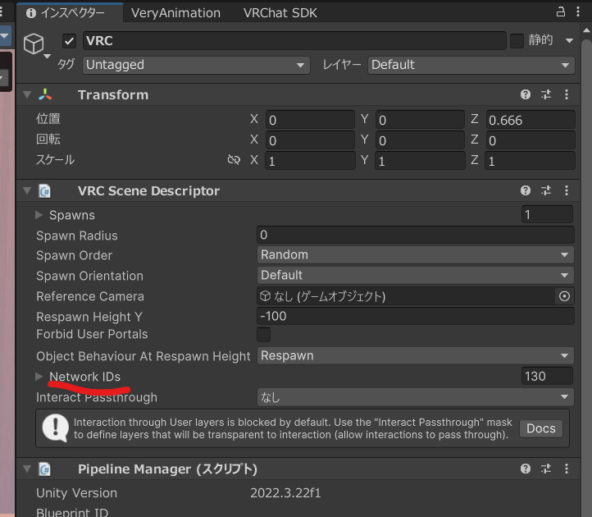592x517 pixels.
Task: Expand the Network IDs list
Action: click(39, 377)
